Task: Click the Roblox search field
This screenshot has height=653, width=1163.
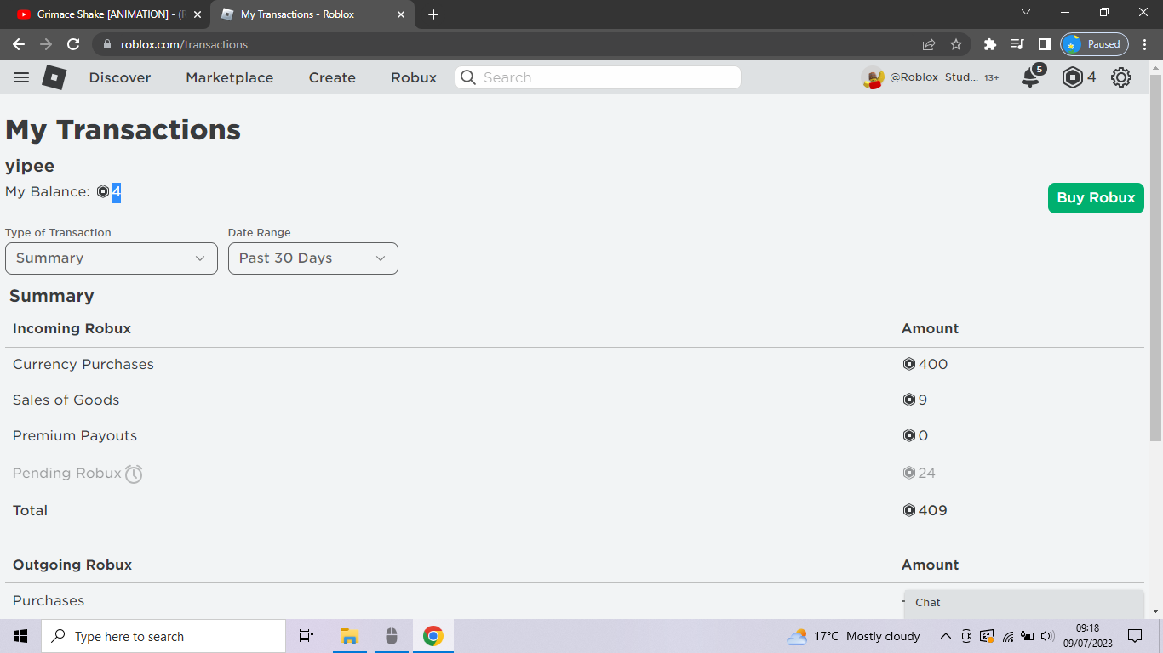Action: tap(598, 77)
